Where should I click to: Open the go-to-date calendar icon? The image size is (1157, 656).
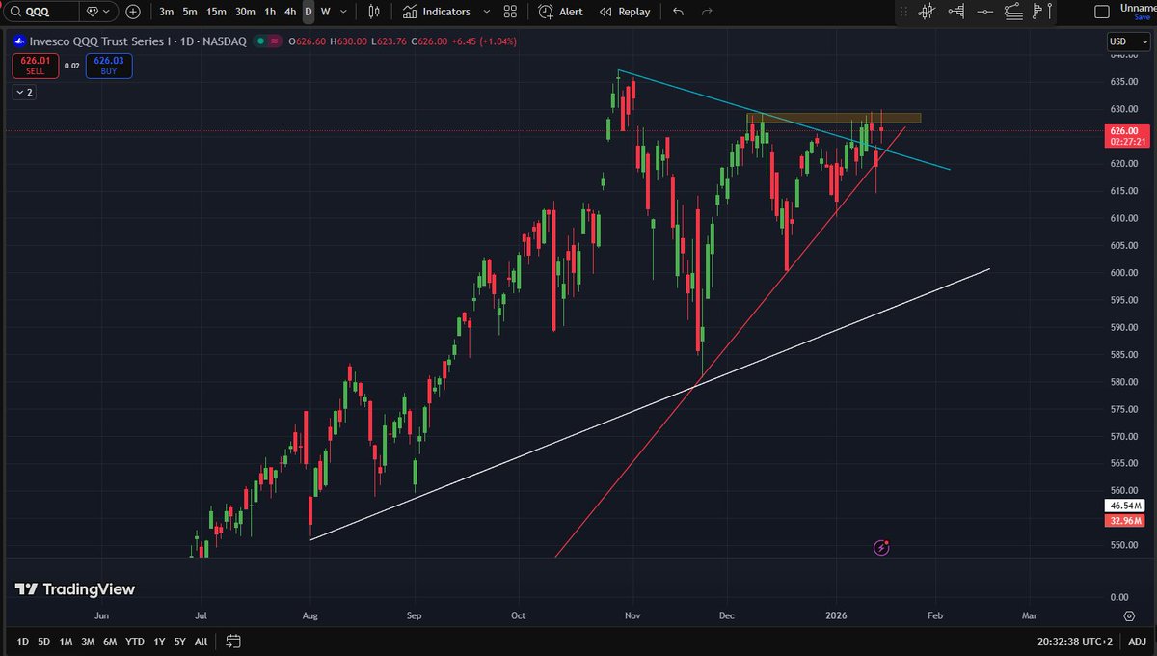[232, 642]
